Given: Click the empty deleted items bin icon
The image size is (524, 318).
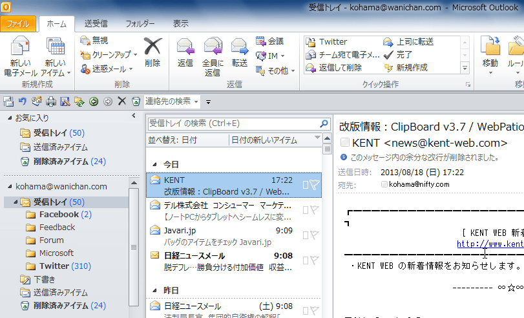Looking at the screenshot, I should tap(136, 101).
